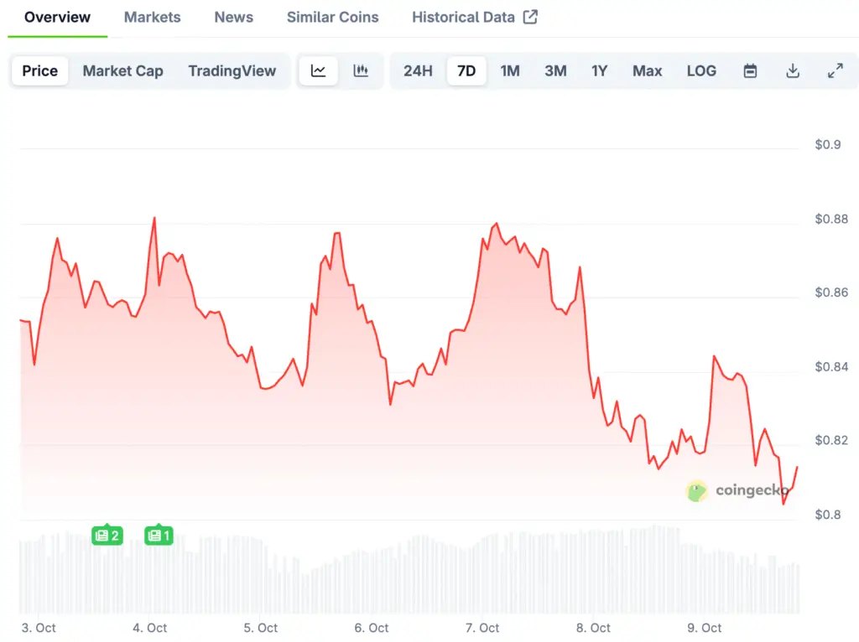Viewport: 859px width, 642px height.
Task: Toggle LOG scale on chart
Action: pyautogui.click(x=701, y=71)
